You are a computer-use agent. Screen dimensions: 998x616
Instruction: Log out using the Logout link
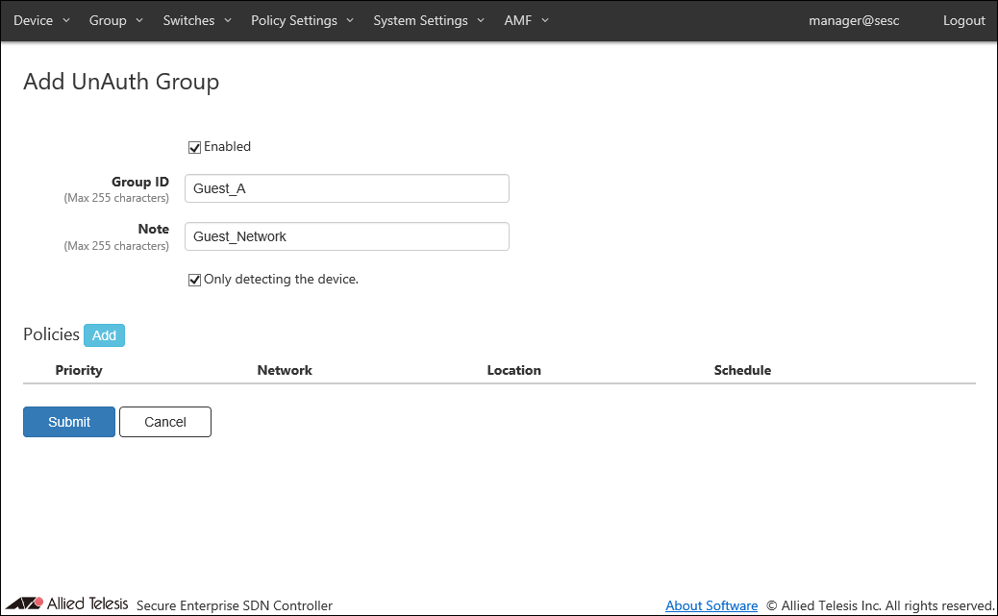pyautogui.click(x=963, y=20)
